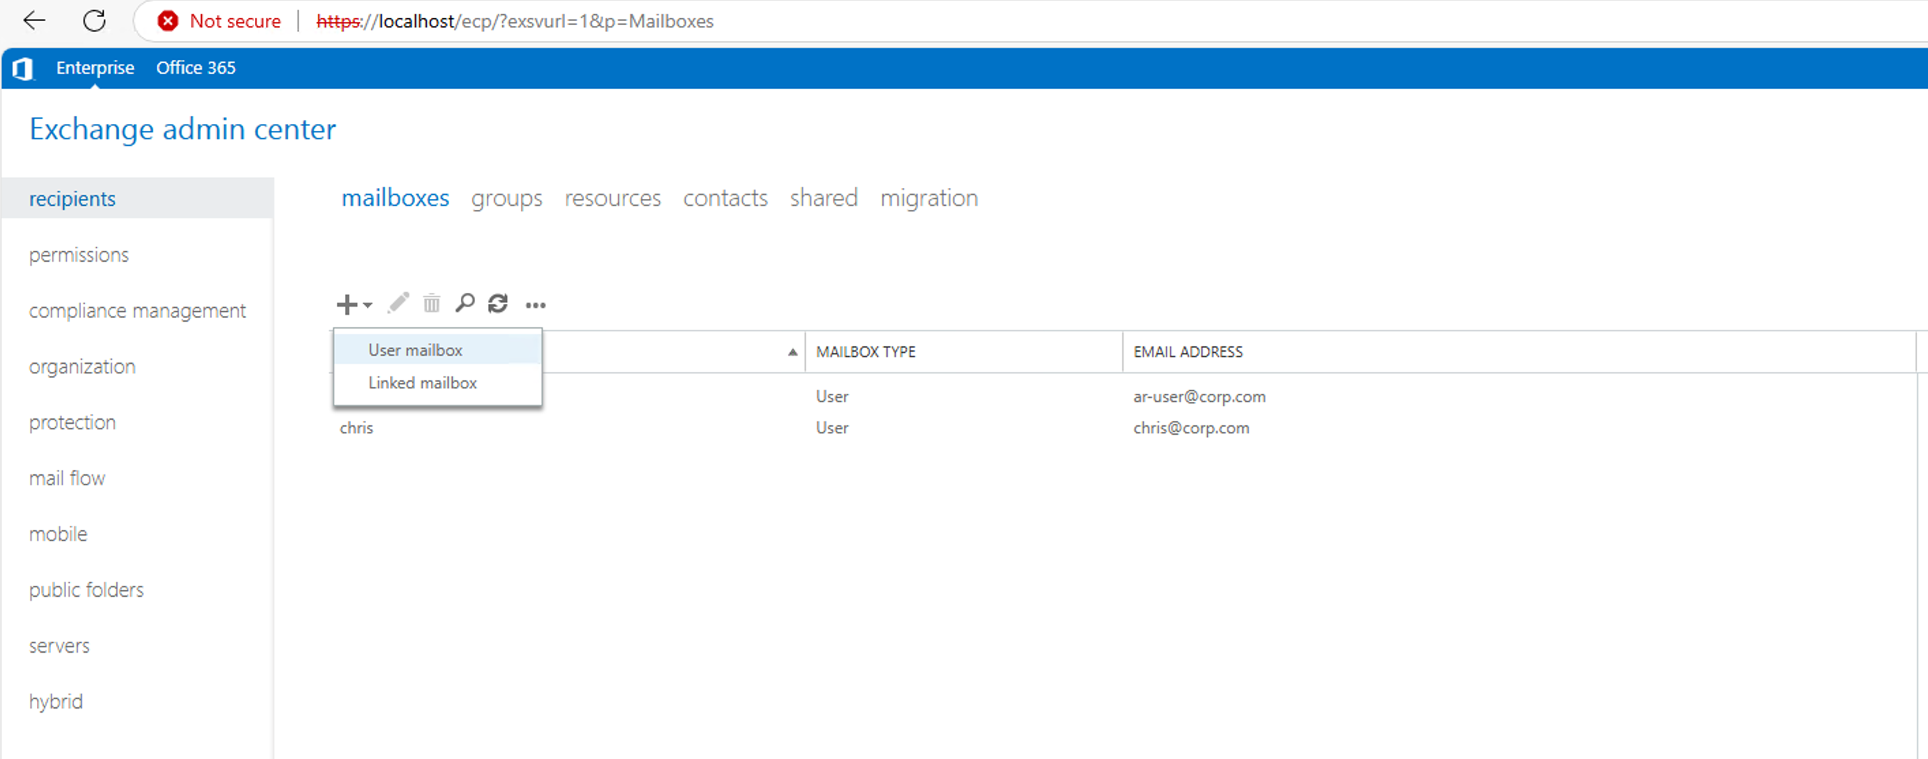Click the refresh list icon in toolbar
Viewport: 1928px width, 759px height.
click(498, 303)
